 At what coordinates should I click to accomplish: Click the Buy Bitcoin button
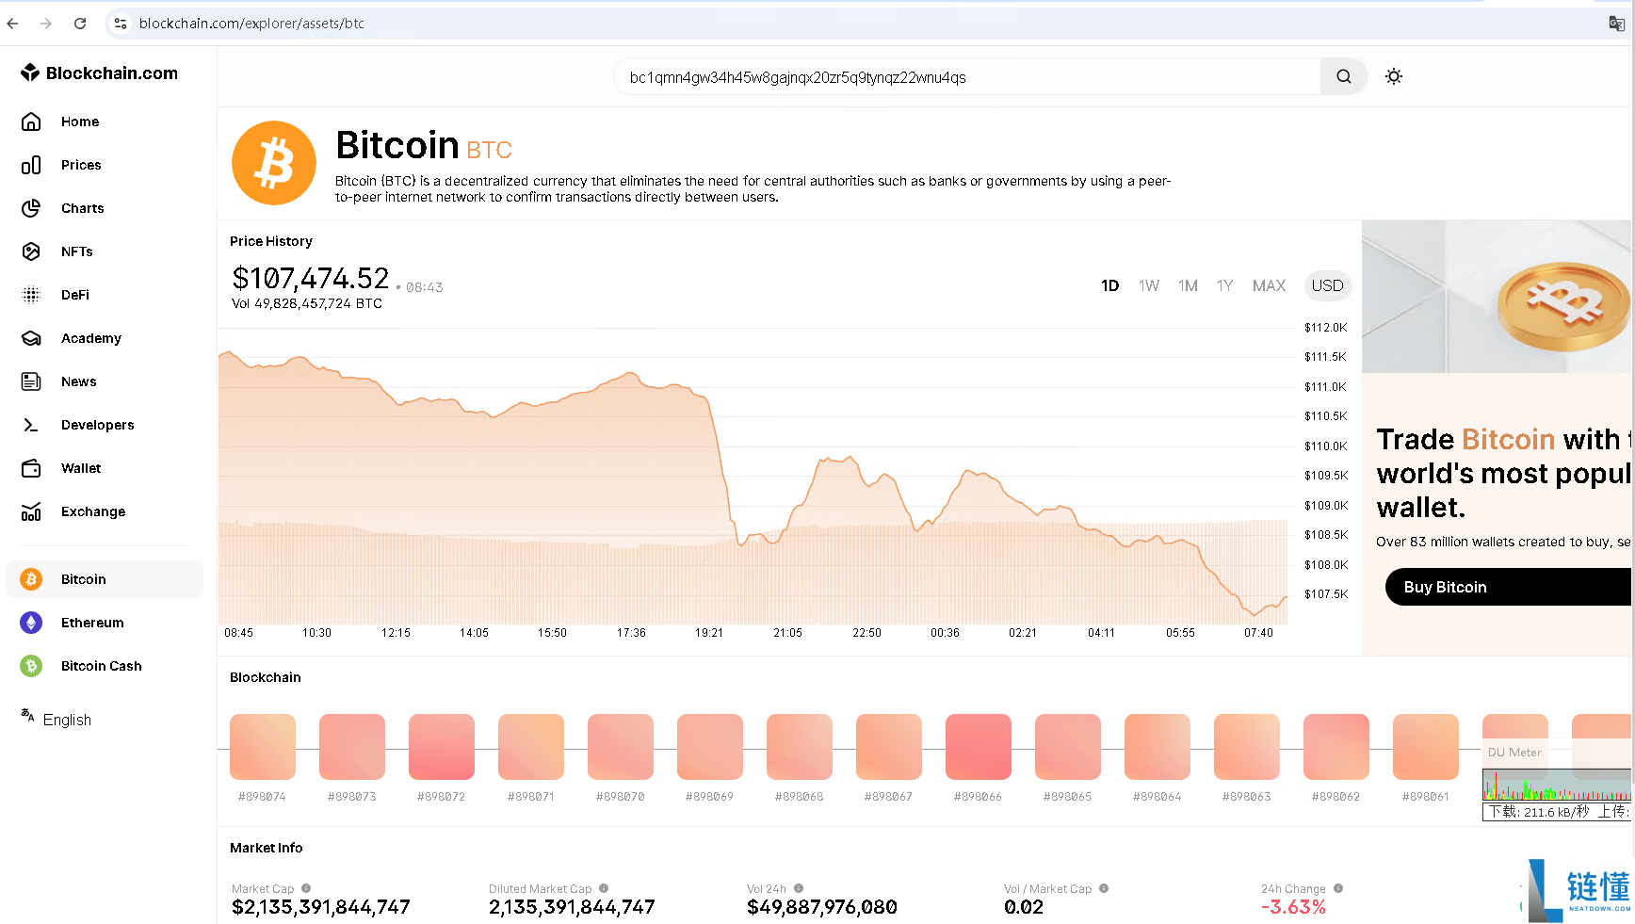(x=1508, y=587)
